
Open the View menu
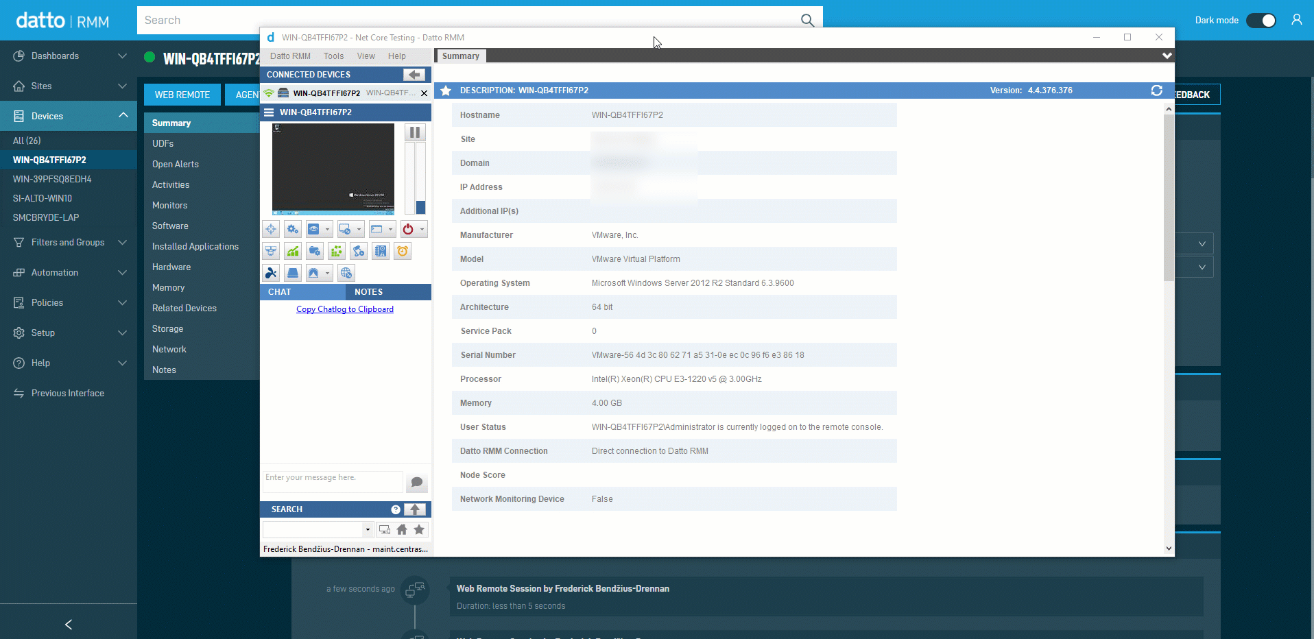click(366, 56)
